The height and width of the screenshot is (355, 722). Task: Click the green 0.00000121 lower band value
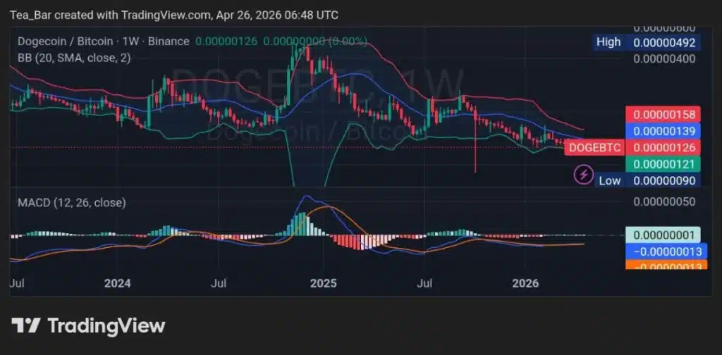[663, 164]
